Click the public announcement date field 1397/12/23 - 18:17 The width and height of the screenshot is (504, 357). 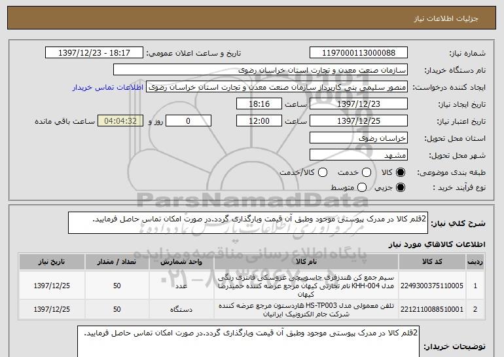click(94, 53)
